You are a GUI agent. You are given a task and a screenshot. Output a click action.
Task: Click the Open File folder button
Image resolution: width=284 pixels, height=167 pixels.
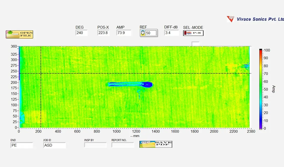pos(19,34)
